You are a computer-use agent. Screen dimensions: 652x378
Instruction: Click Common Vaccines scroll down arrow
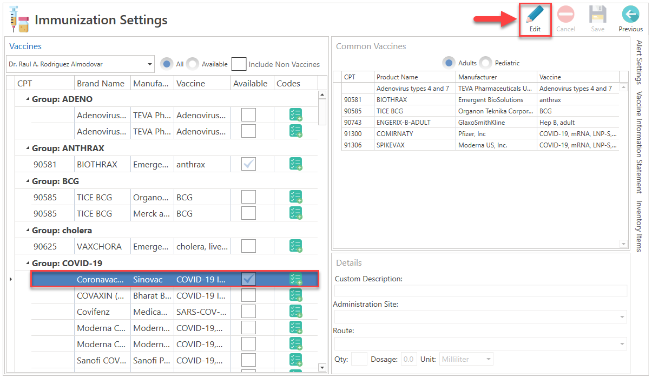(623, 244)
